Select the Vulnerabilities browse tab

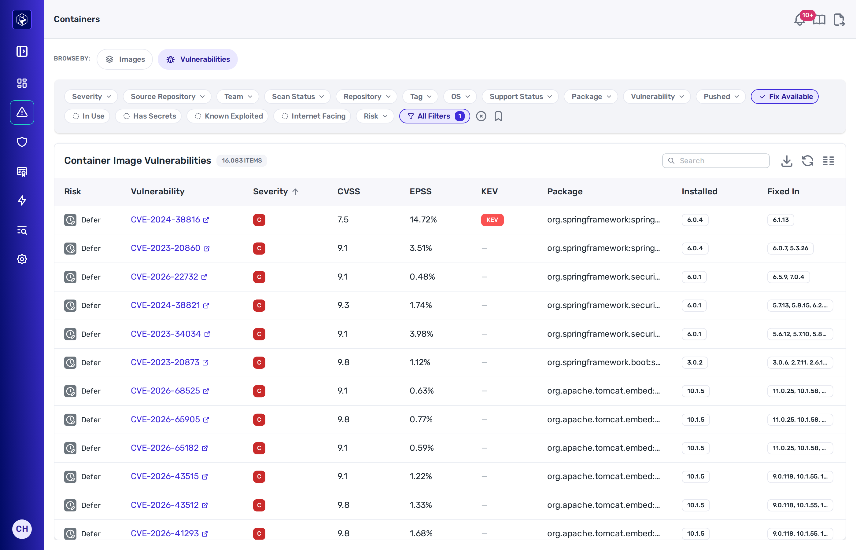tap(197, 59)
